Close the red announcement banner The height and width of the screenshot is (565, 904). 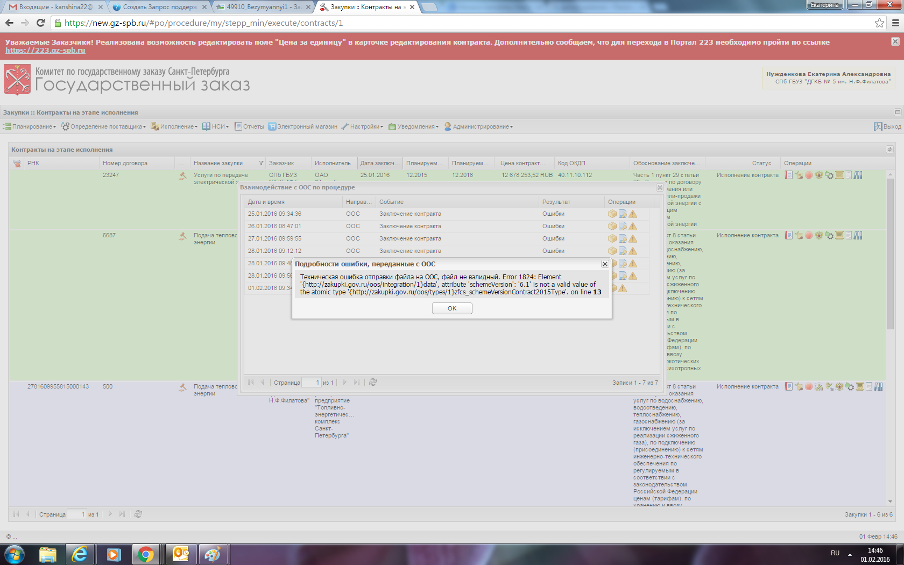click(x=895, y=41)
